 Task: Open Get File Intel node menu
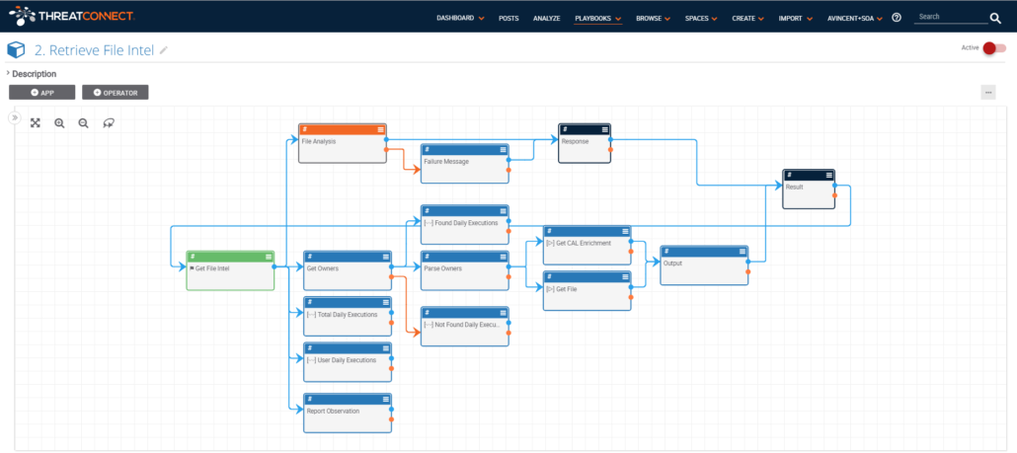tap(269, 257)
